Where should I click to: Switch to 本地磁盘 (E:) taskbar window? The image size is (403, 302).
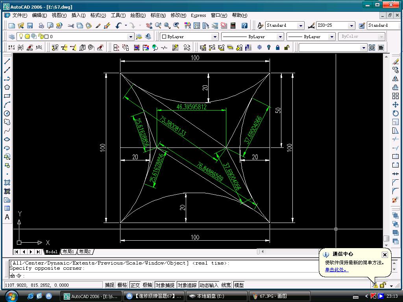click(217, 296)
